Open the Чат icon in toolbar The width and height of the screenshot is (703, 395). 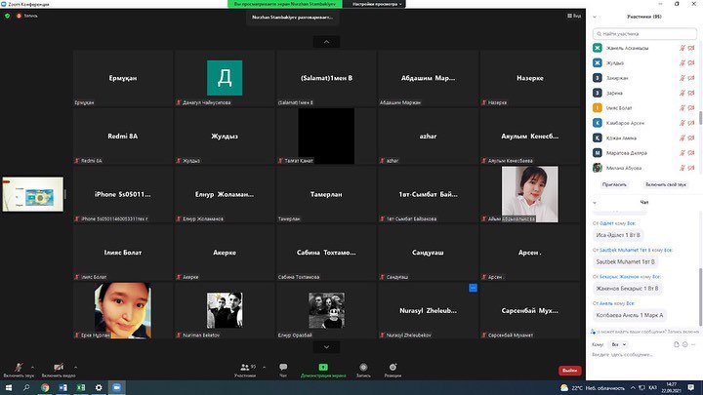283,368
